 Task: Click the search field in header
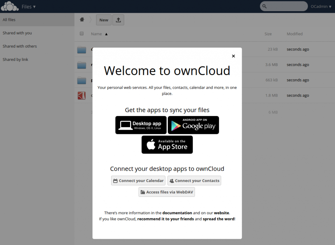284,6
